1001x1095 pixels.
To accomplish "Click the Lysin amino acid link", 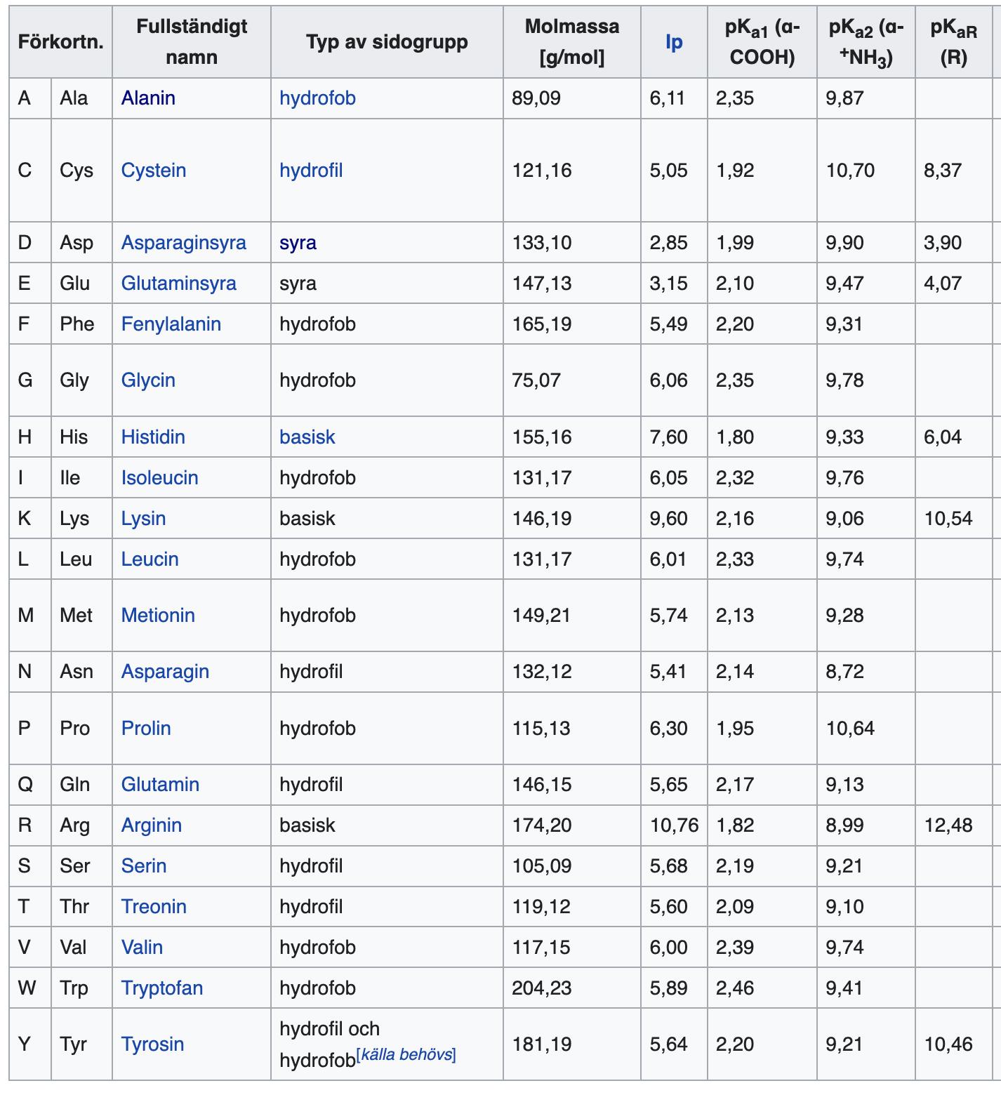I will [143, 519].
